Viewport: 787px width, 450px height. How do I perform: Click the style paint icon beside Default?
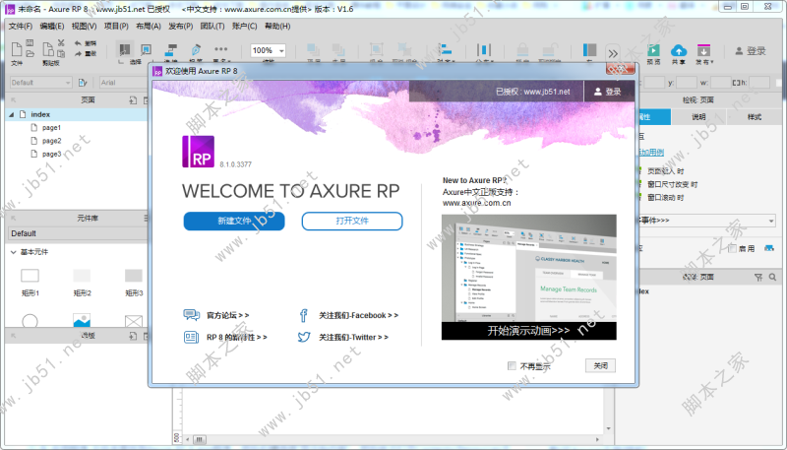pos(83,83)
